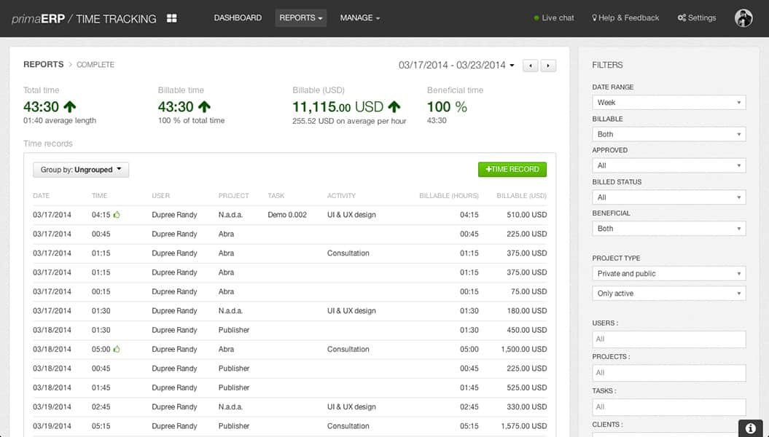Open the Group by Ungrouped dropdown
The width and height of the screenshot is (769, 437).
[81, 170]
